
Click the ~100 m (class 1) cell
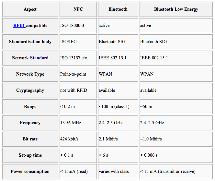pyautogui.click(x=115, y=107)
